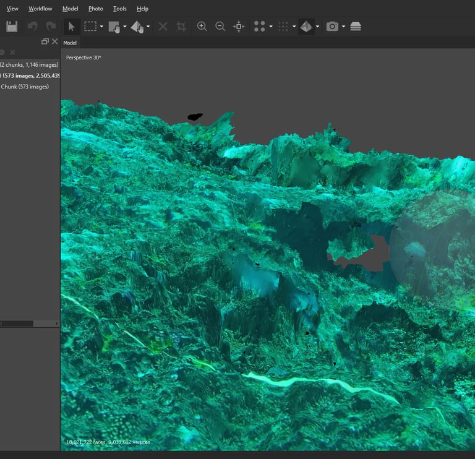Show the dense cloud view

coord(283,27)
